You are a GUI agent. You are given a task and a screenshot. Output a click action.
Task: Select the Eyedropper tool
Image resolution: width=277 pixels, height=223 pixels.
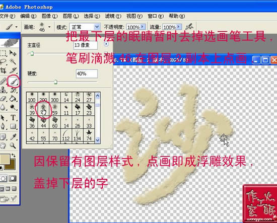click(x=13, y=136)
